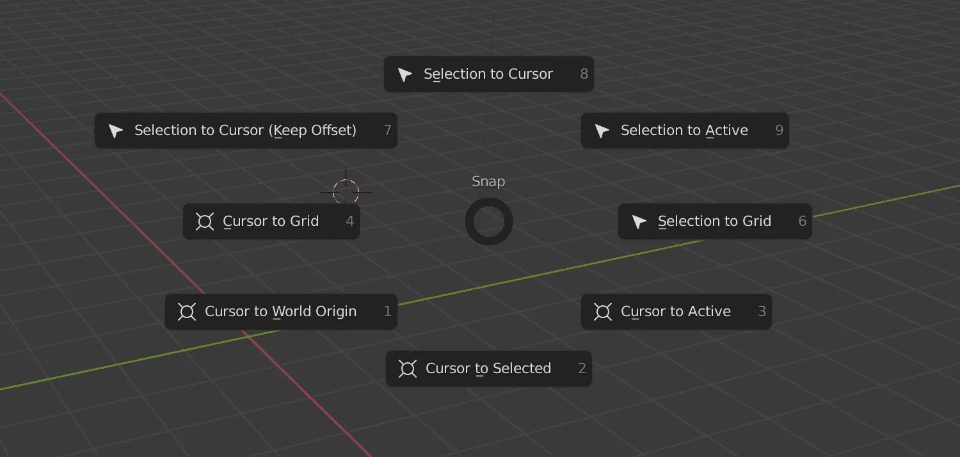This screenshot has width=960, height=457.
Task: Click the cursor icon beside Cursor to Active
Action: [x=603, y=312]
